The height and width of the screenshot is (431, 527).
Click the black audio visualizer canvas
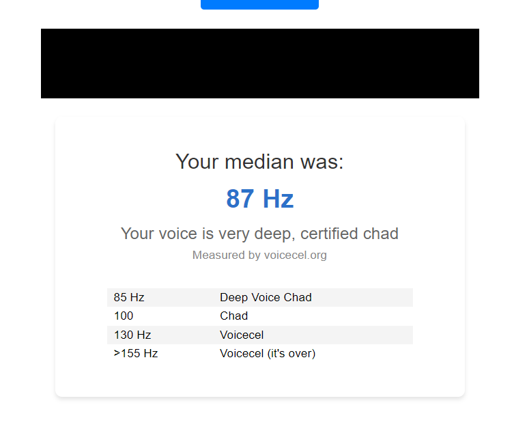260,64
